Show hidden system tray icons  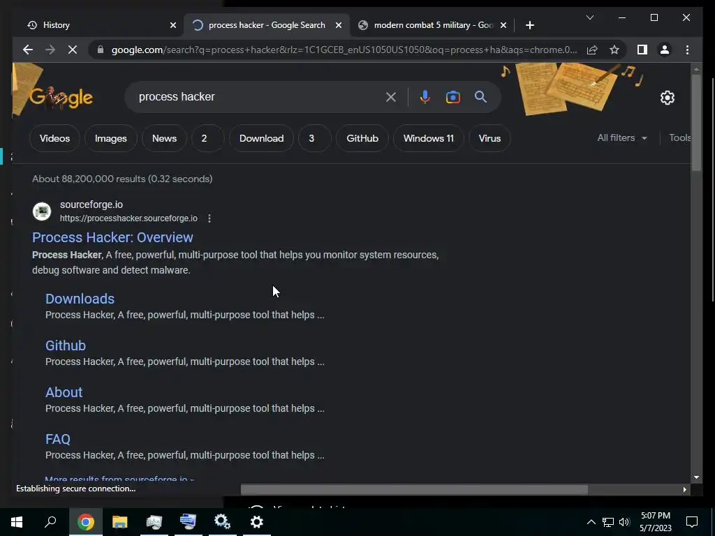[591, 522]
